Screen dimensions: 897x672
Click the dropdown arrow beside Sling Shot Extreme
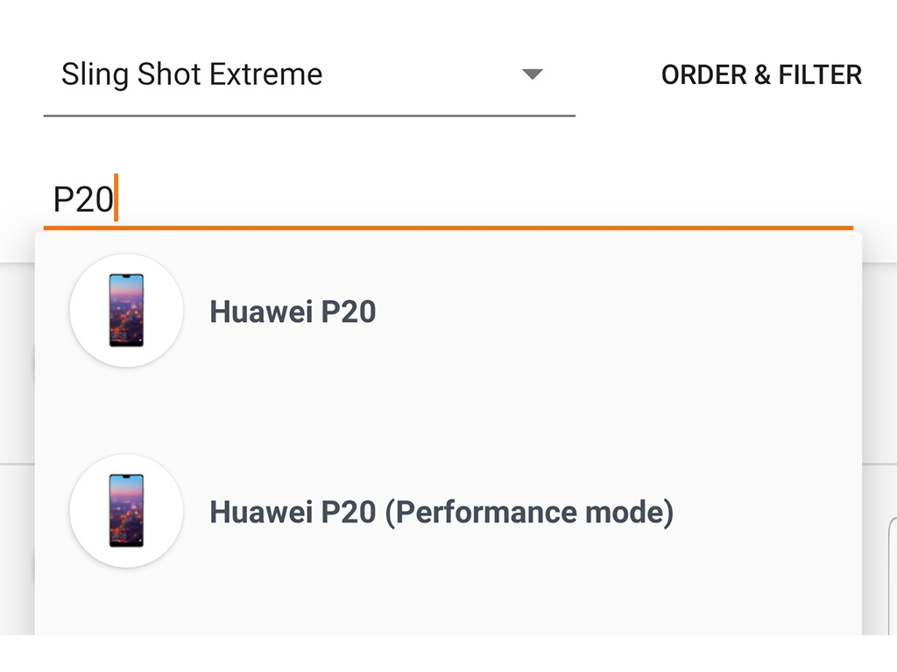(532, 74)
